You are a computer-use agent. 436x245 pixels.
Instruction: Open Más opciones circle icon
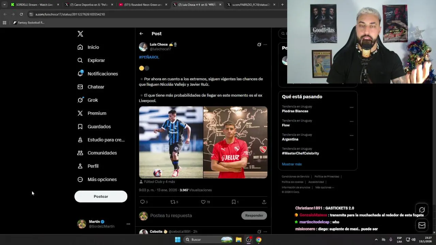(80, 179)
